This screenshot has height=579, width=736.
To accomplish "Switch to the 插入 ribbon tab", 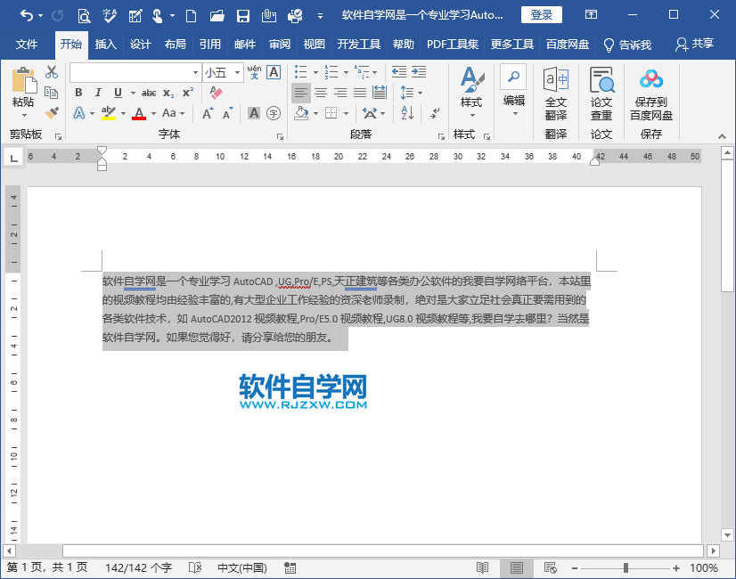I will click(106, 43).
